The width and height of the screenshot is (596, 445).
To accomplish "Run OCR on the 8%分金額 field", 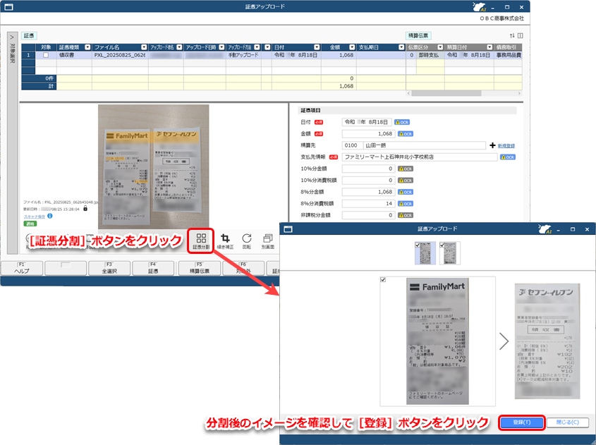I will click(406, 191).
